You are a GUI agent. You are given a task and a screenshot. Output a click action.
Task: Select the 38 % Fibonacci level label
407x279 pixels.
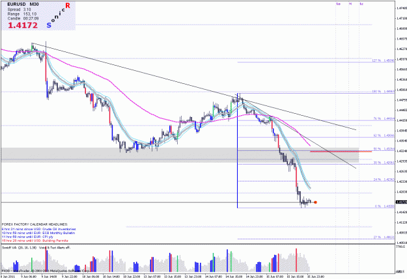pyautogui.click(x=384, y=163)
